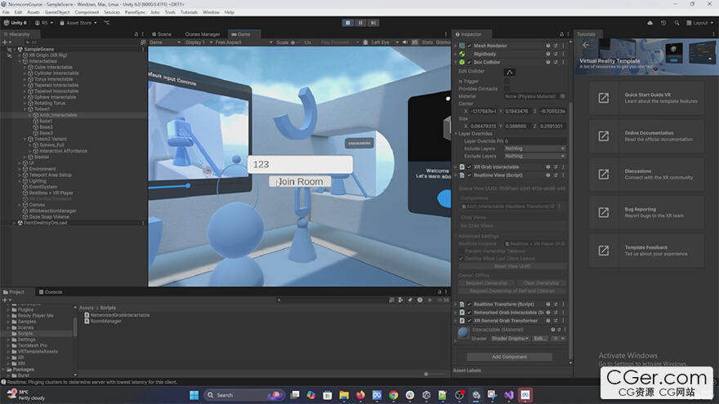This screenshot has width=719, height=404.
Task: Open the Include Layers dropdown
Action: 534,149
